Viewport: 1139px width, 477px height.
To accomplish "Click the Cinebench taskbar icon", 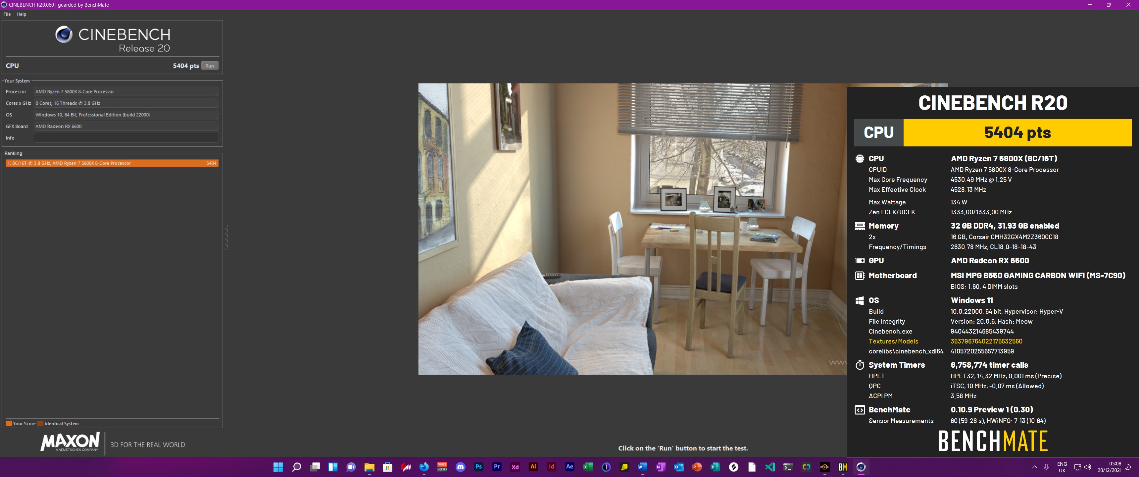I will (x=861, y=467).
